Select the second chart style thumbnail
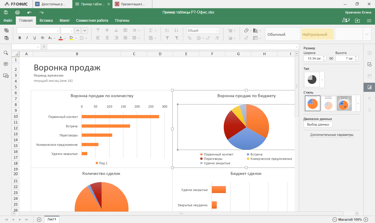The width and height of the screenshot is (375, 223). coord(328,104)
